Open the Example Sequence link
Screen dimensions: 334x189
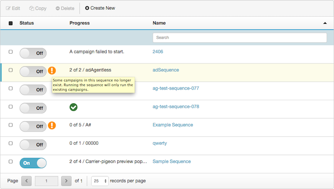coord(173,125)
